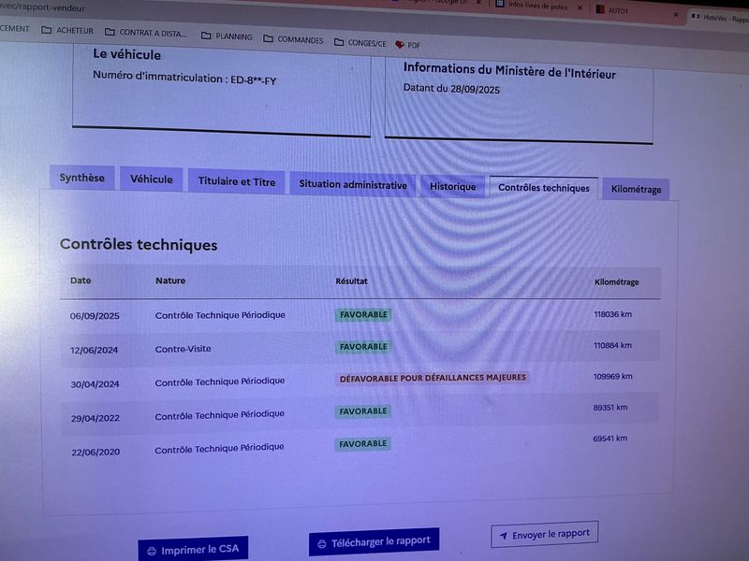
Task: Click the Imprimer le CSA button
Action: pos(193,551)
